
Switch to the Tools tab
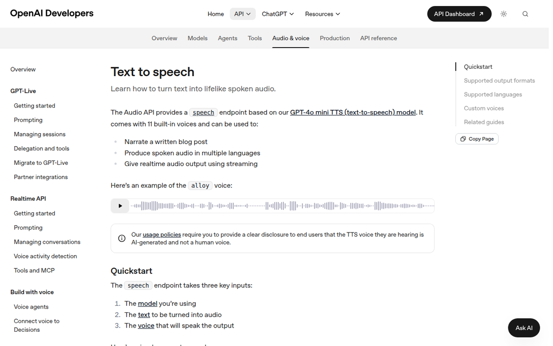pyautogui.click(x=255, y=38)
